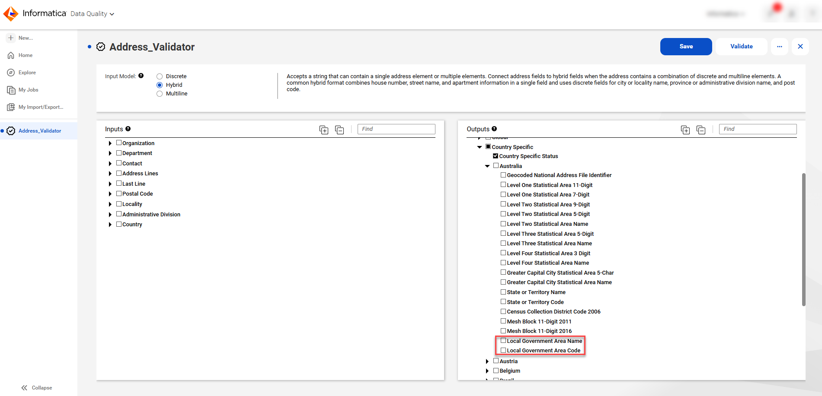822x396 pixels.
Task: Select Multiline input model radio
Action: click(160, 94)
